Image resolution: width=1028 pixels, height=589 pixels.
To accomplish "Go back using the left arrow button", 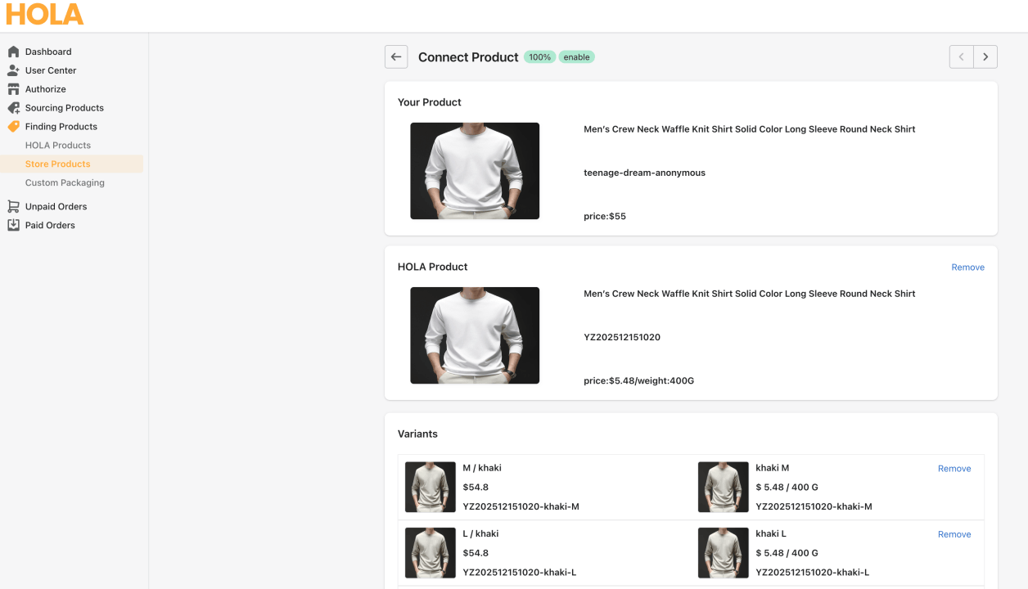I will point(396,57).
